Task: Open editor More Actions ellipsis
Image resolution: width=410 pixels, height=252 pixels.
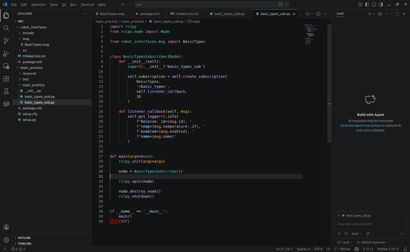Action: tap(325, 14)
